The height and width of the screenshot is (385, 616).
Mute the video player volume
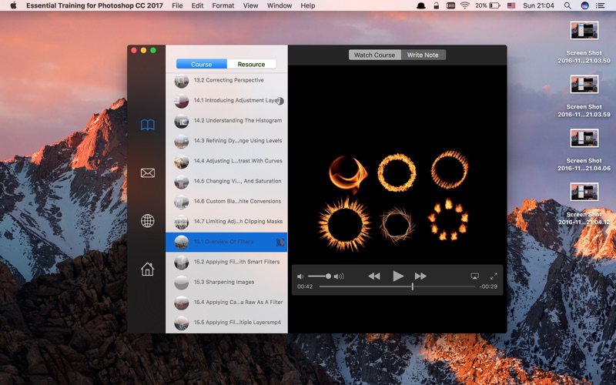click(300, 276)
